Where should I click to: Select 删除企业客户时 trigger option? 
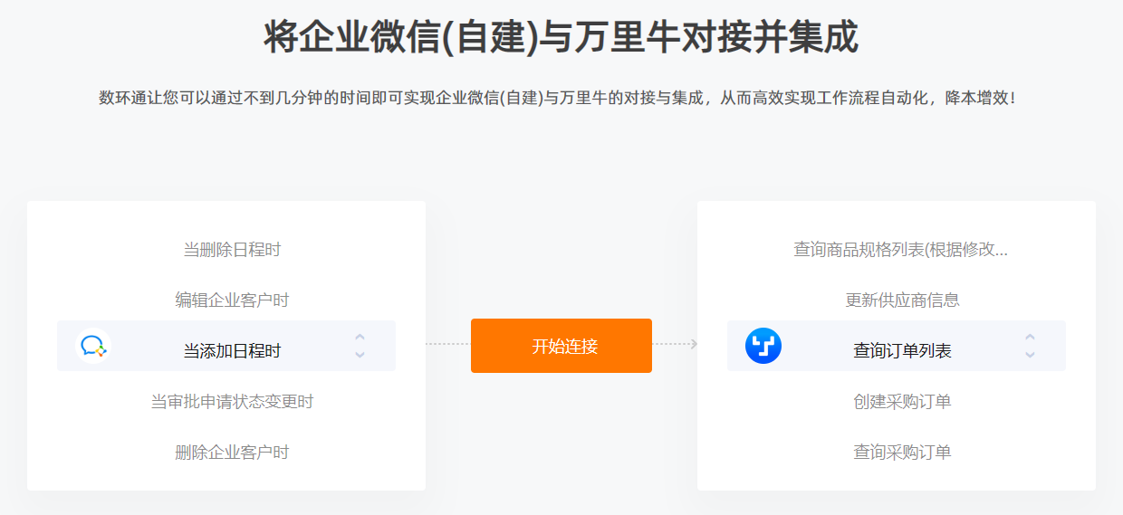pyautogui.click(x=232, y=453)
